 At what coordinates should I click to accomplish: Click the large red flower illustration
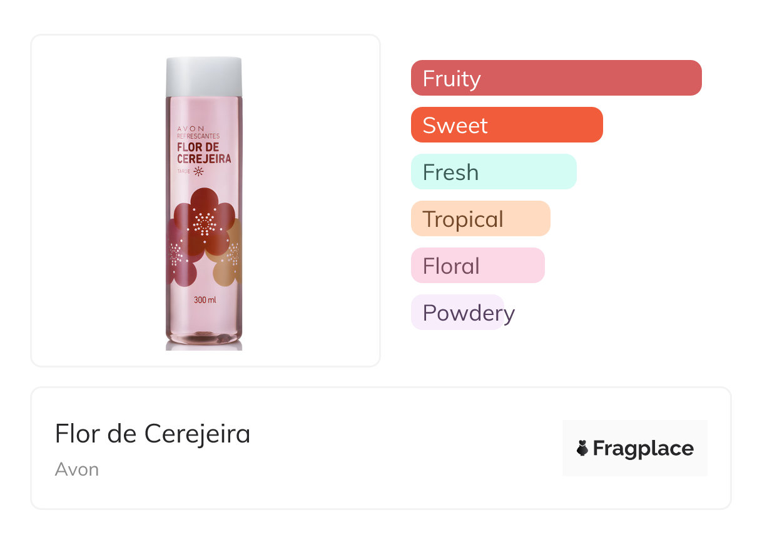click(x=203, y=222)
